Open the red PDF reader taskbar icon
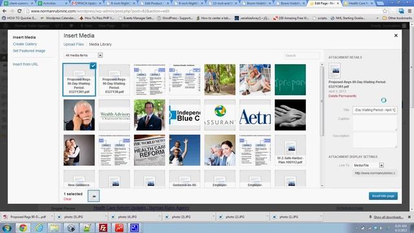The image size is (414, 233). (119, 228)
